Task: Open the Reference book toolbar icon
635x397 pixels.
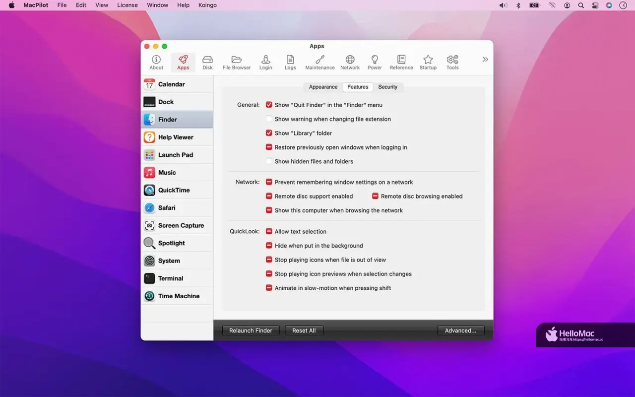Action: 401,63
